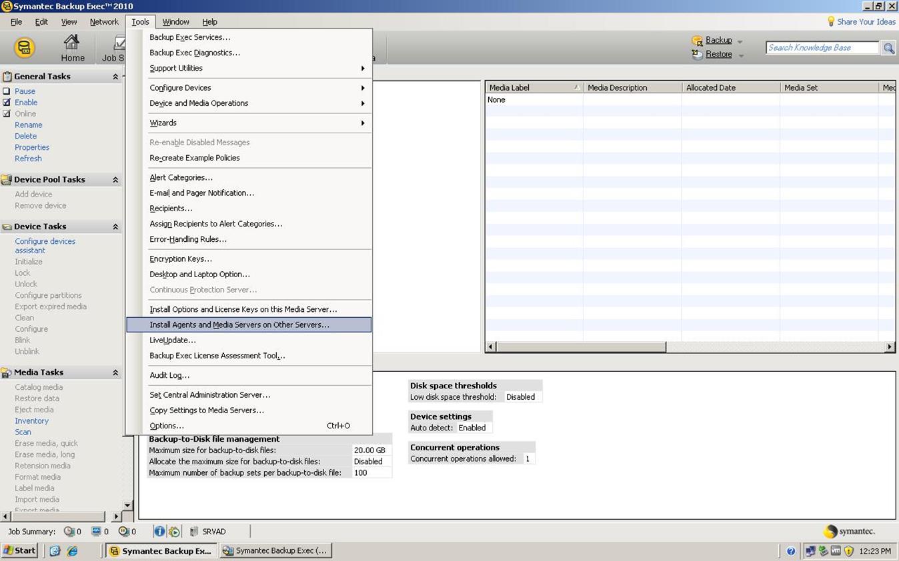Click the Backup disk icon

[x=697, y=41]
